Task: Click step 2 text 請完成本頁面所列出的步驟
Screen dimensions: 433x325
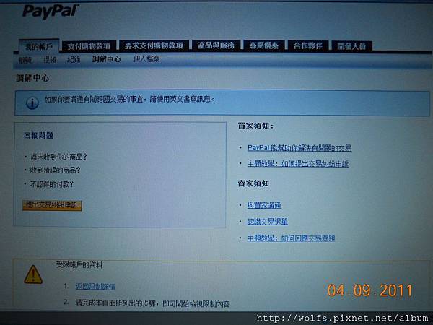Action: (x=153, y=304)
